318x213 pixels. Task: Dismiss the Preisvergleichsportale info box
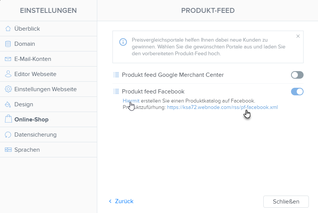298,36
